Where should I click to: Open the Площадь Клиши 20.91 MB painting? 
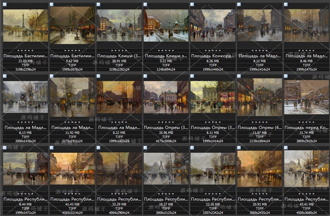point(119,25)
